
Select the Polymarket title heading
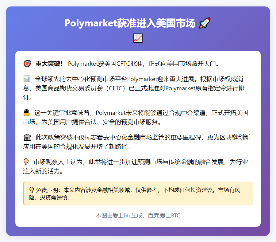(x=130, y=22)
